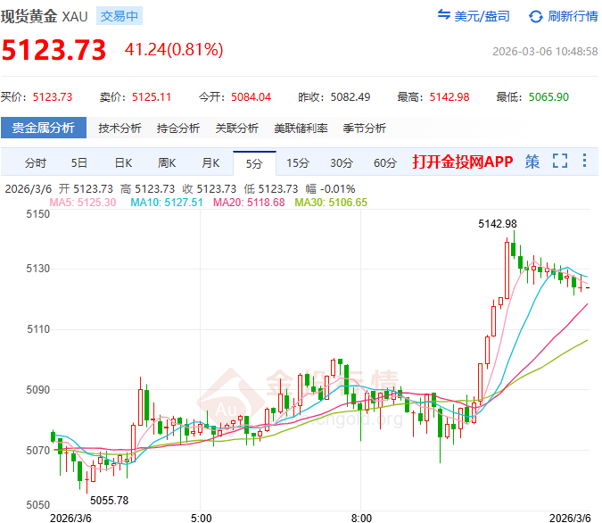Click the 5142.98 high label on chart
Image resolution: width=602 pixels, height=523 pixels.
[498, 224]
